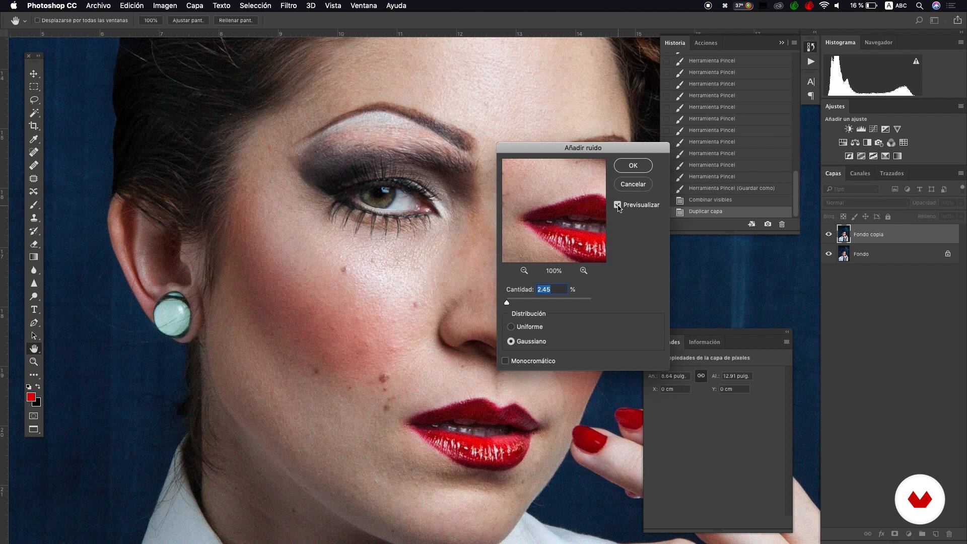
Task: Open properties panel menu
Action: coord(786,342)
